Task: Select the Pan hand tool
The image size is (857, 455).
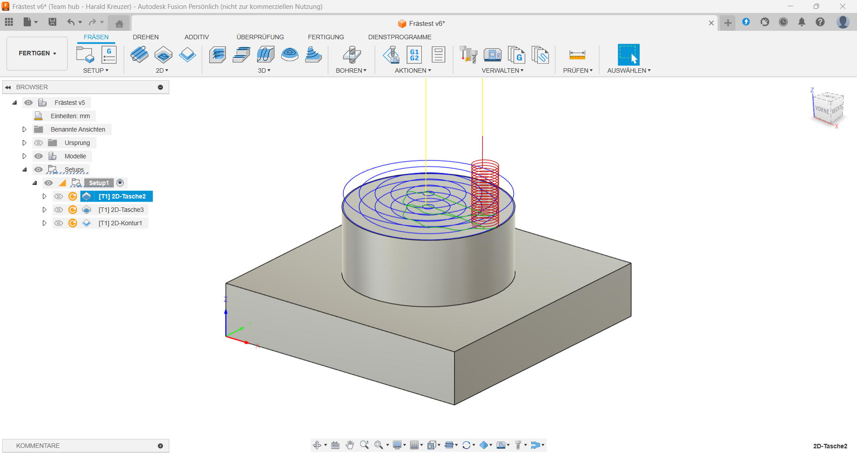Action: click(x=349, y=445)
